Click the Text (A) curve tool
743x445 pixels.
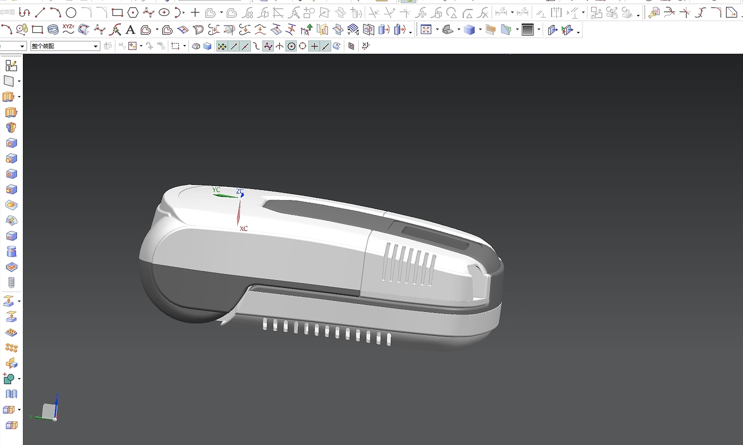pyautogui.click(x=130, y=30)
